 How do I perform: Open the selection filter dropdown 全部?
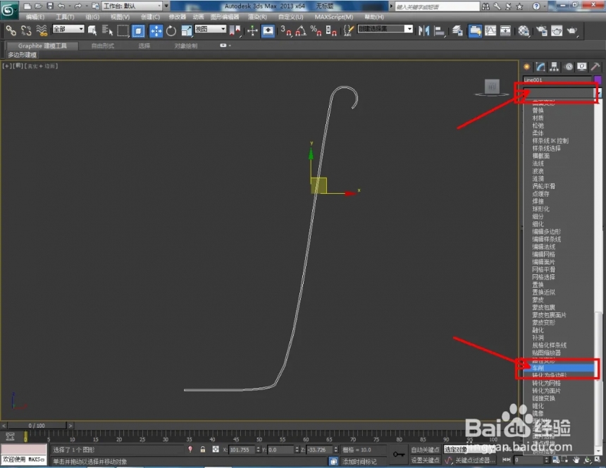pyautogui.click(x=68, y=29)
